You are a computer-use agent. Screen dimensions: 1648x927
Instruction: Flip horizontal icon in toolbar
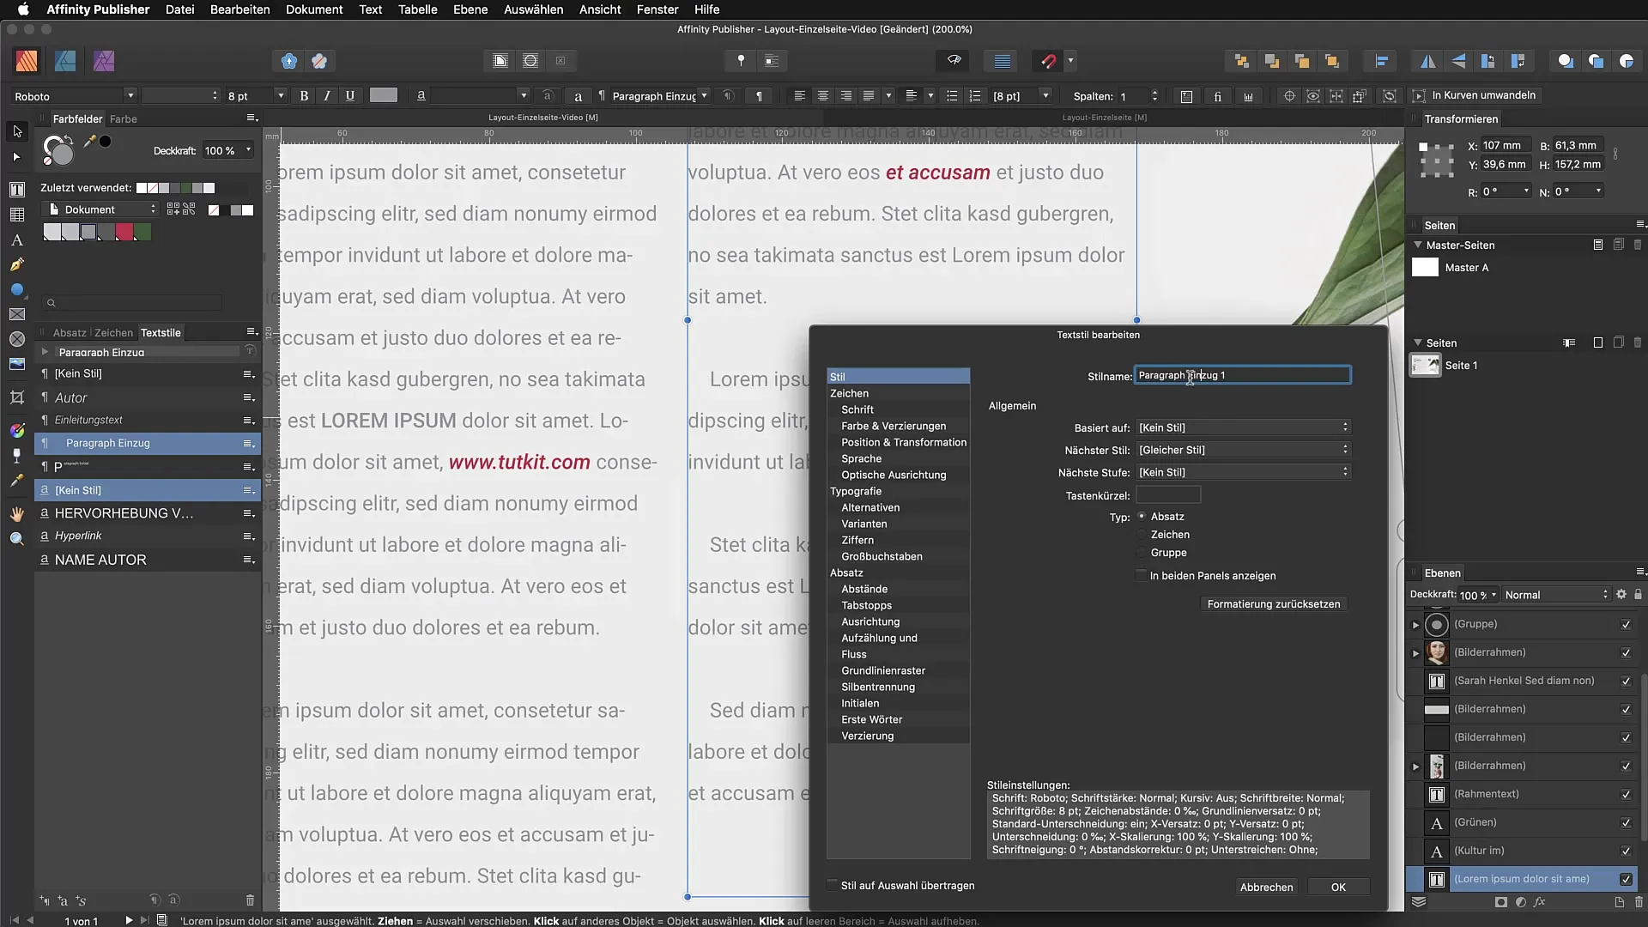(1427, 61)
